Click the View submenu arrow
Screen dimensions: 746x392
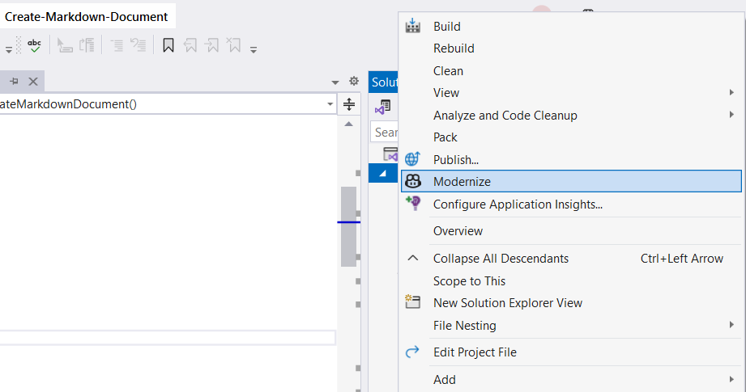point(731,92)
